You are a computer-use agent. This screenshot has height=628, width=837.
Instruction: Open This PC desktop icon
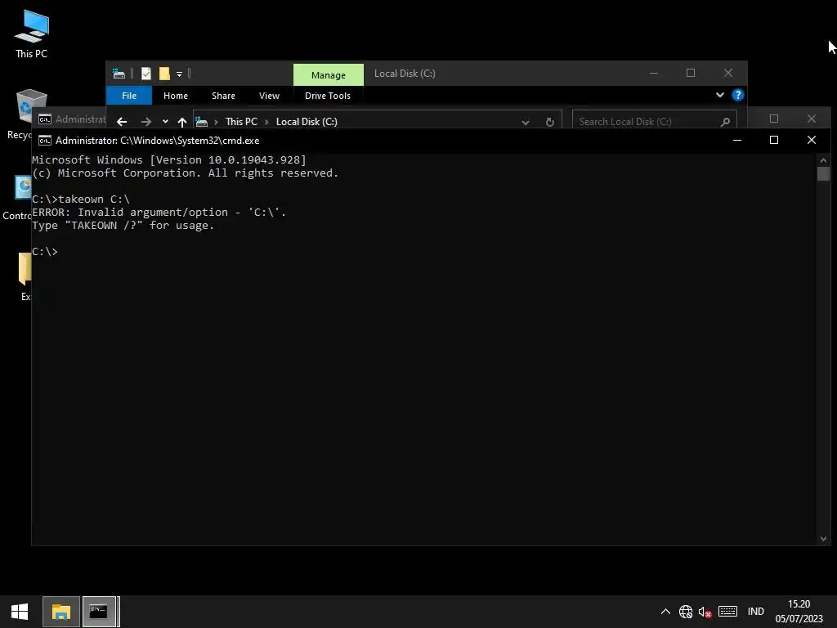32,34
